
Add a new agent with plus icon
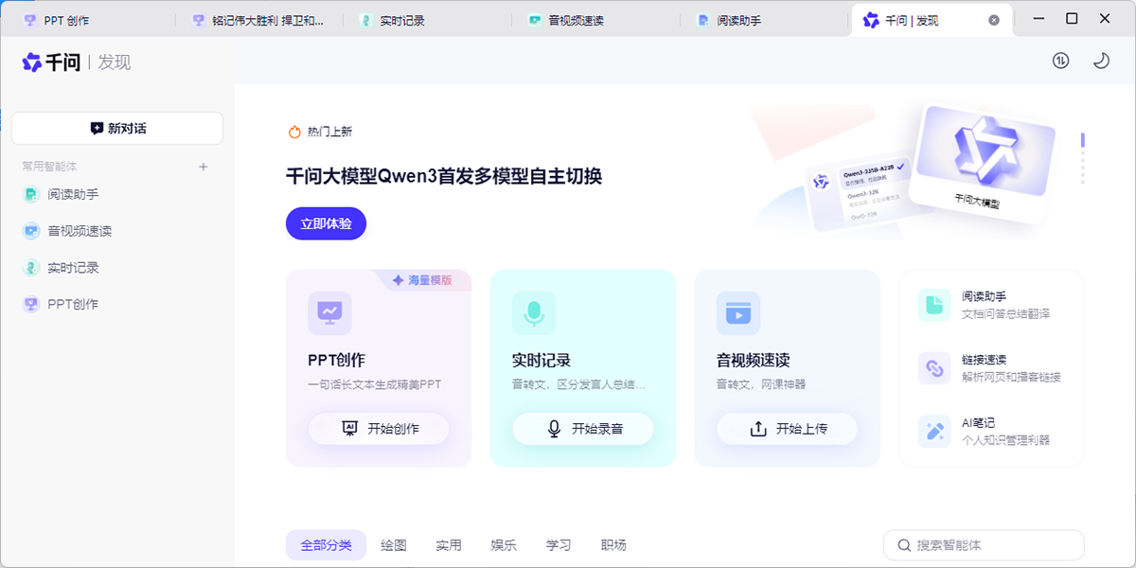point(203,167)
